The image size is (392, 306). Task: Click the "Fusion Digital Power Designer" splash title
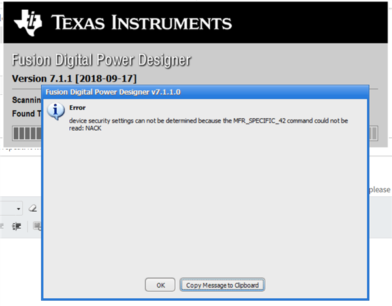coord(101,59)
